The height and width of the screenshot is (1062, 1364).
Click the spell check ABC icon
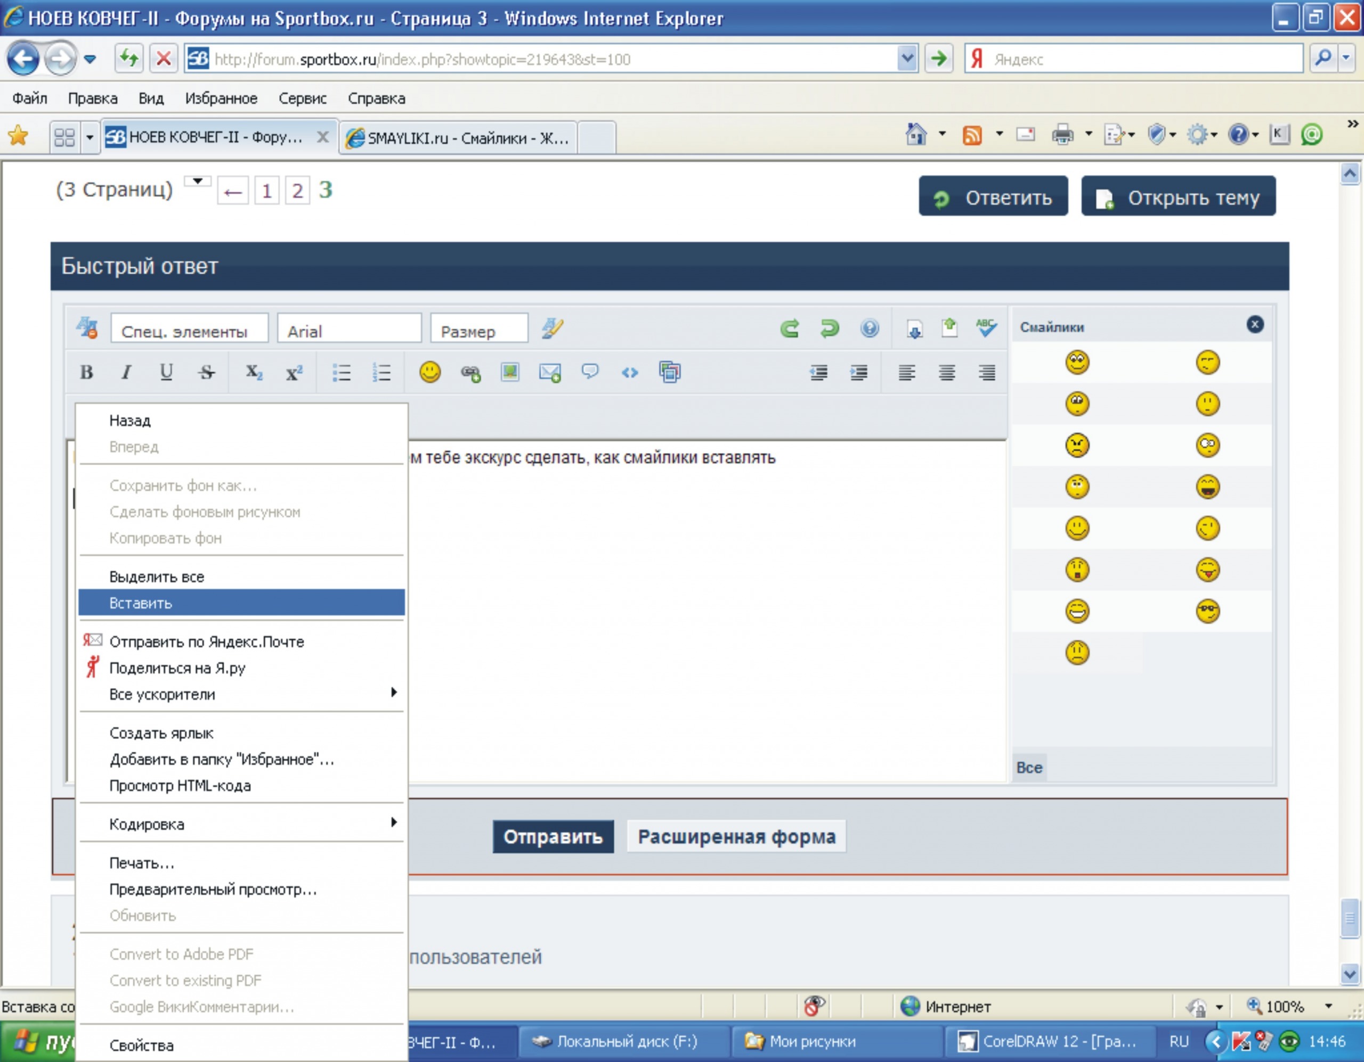point(986,327)
